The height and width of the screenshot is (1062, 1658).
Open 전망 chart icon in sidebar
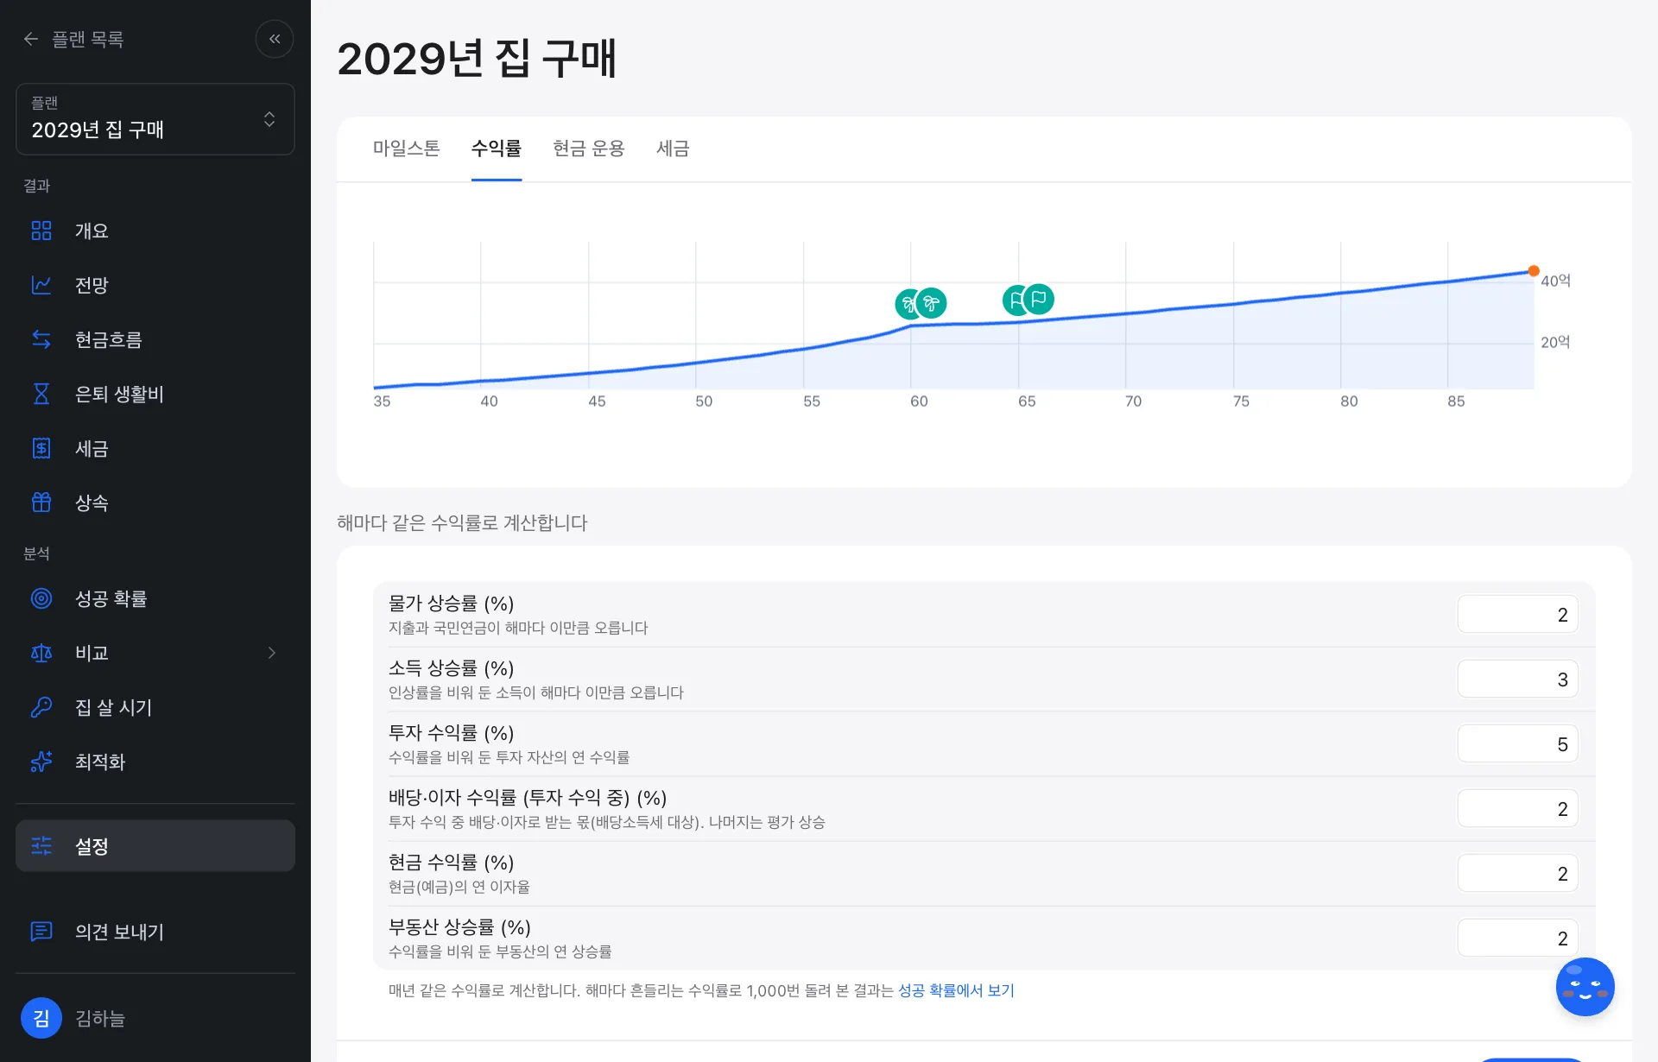pyautogui.click(x=41, y=285)
